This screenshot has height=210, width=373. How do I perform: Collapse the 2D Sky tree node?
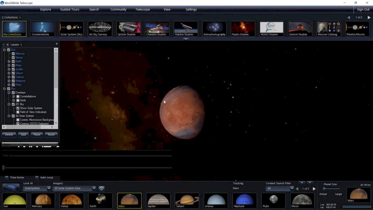click(9, 104)
